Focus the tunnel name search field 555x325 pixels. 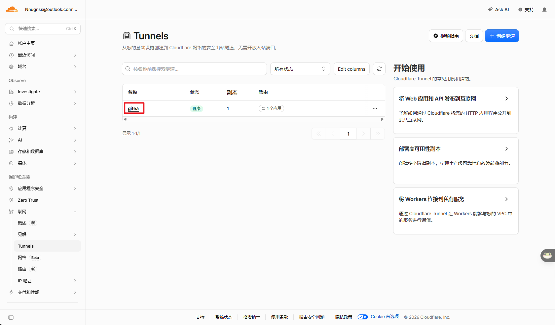(194, 69)
